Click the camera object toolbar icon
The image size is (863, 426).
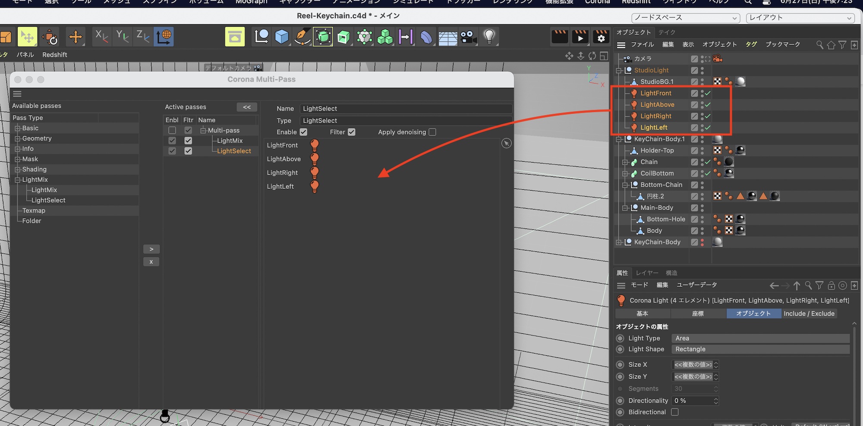pyautogui.click(x=468, y=37)
